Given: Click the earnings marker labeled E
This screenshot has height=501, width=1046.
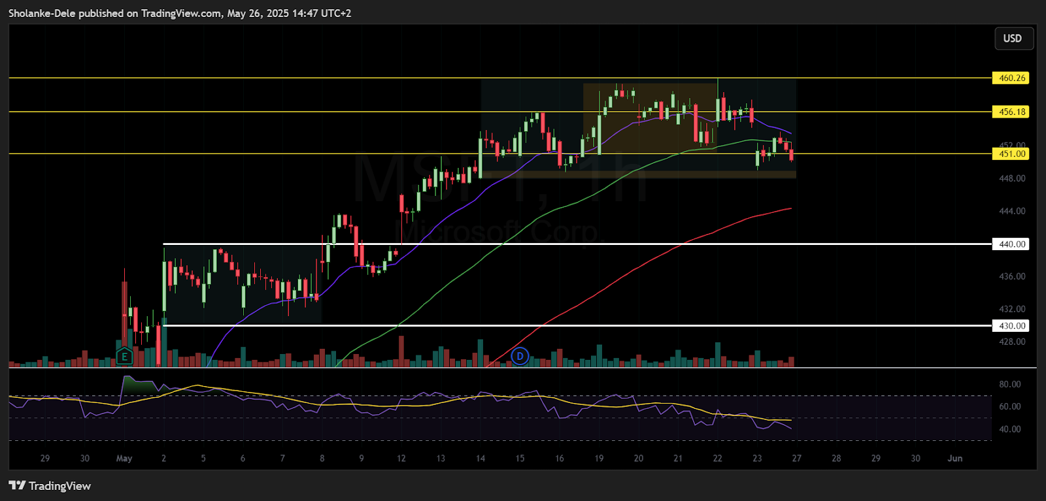Looking at the screenshot, I should pos(124,357).
